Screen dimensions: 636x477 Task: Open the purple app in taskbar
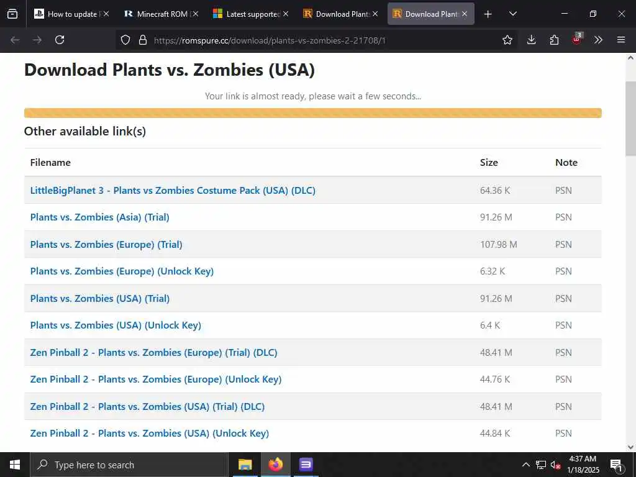(x=306, y=465)
